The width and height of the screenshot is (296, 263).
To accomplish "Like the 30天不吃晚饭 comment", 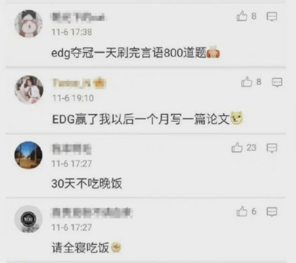I will click(237, 147).
